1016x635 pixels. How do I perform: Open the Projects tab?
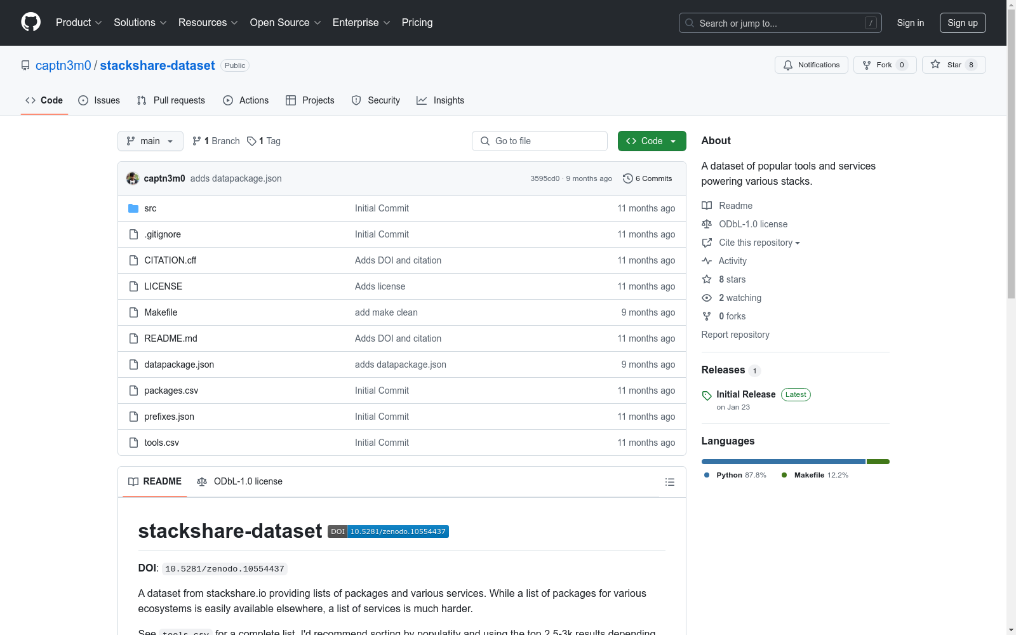click(x=310, y=100)
